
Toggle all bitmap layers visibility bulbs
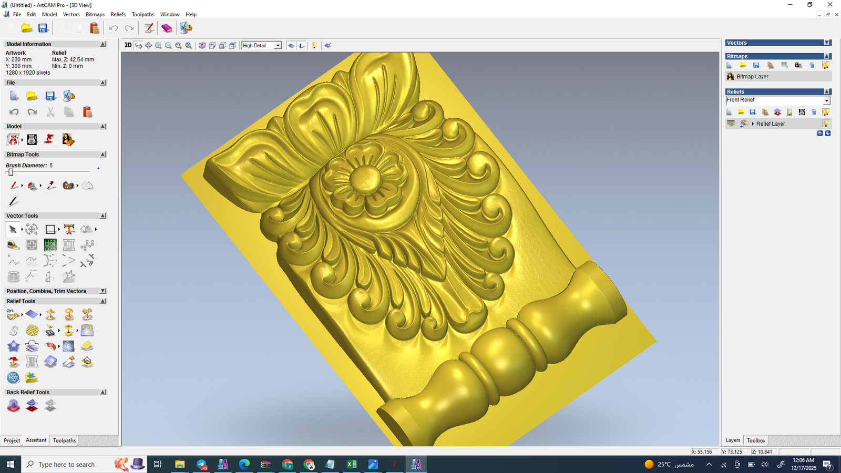point(826,65)
